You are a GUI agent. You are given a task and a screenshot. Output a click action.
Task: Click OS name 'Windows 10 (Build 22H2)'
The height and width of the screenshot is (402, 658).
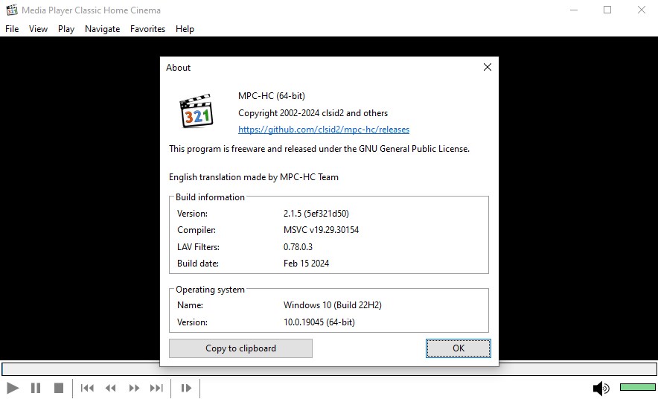point(333,305)
